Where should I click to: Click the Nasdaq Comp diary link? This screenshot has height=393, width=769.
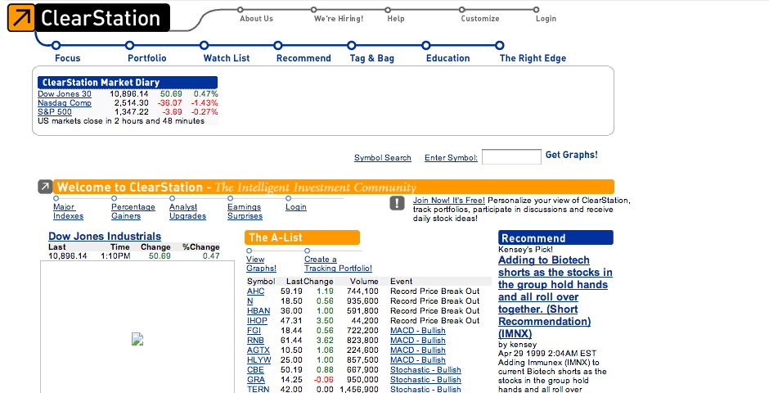(x=65, y=102)
